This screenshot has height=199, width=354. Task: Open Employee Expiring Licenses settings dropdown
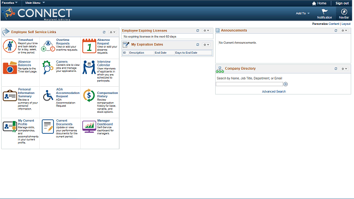pos(206,30)
